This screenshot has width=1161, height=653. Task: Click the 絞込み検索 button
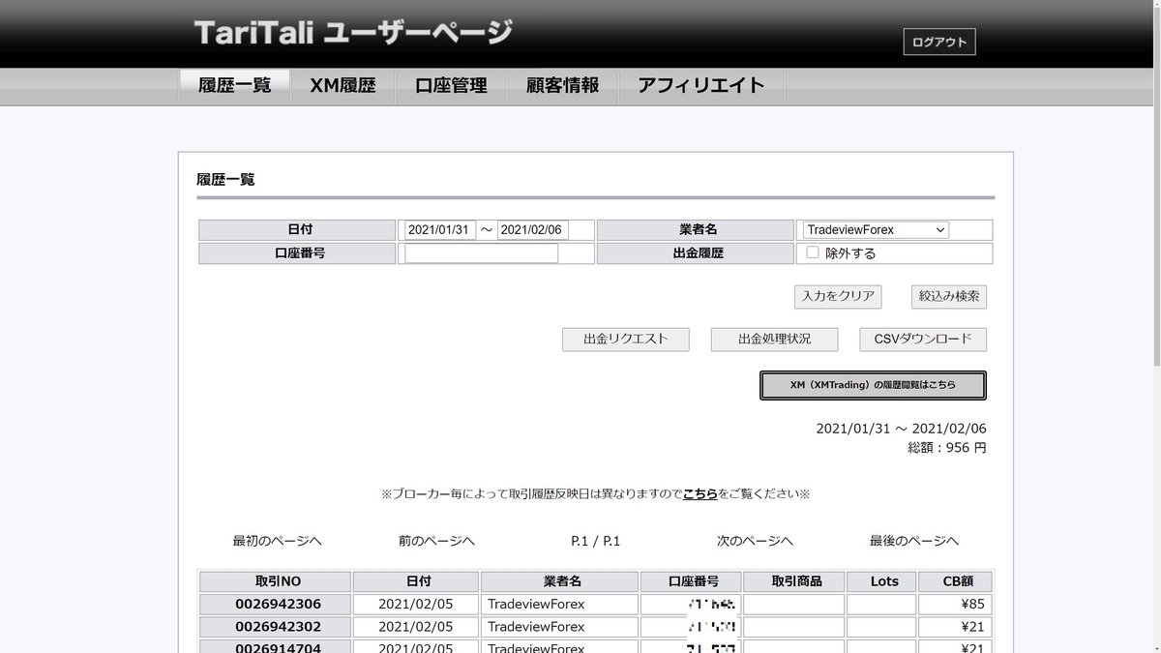pyautogui.click(x=949, y=296)
